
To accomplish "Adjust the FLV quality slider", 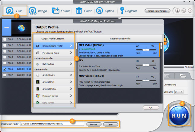I will (x=146, y=65).
